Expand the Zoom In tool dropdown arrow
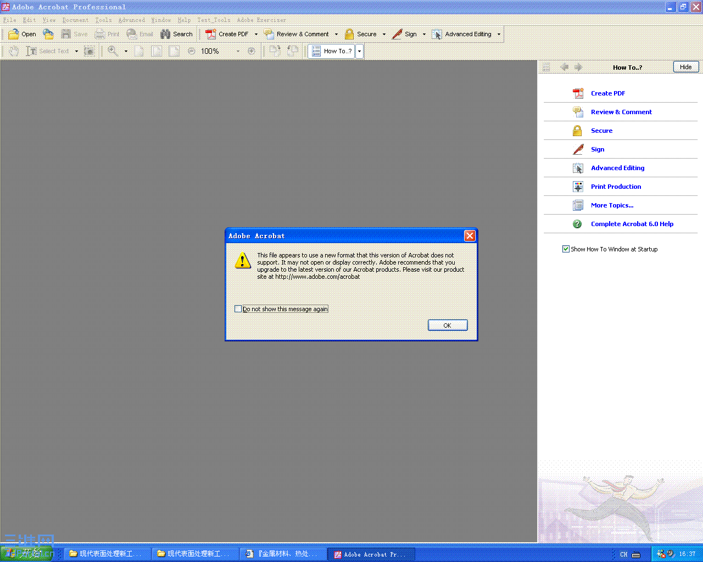This screenshot has height=562, width=703. tap(126, 51)
